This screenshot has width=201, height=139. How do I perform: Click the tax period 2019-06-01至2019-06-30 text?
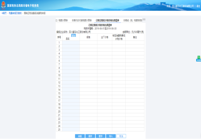(x=105, y=29)
